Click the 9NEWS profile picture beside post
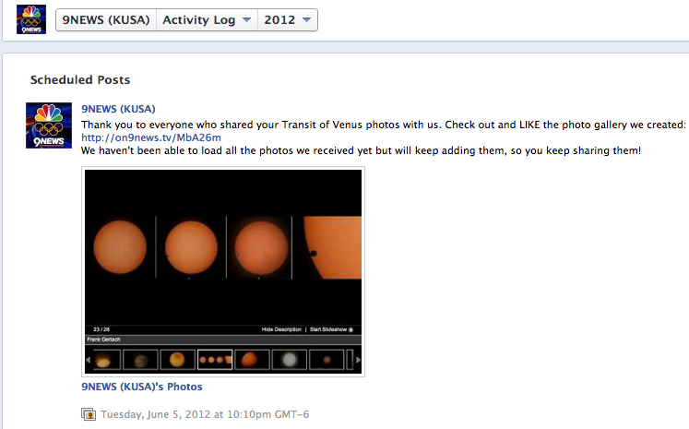 pyautogui.click(x=49, y=125)
